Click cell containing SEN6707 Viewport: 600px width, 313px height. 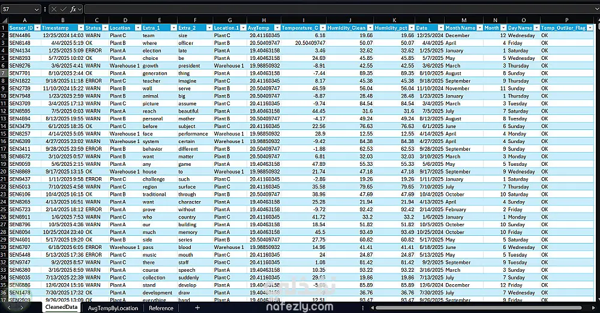pyautogui.click(x=25, y=247)
